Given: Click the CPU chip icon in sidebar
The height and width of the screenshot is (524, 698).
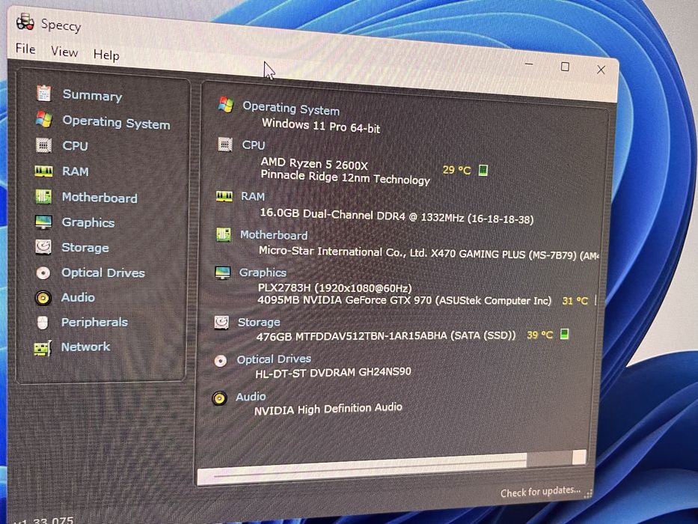Looking at the screenshot, I should (43, 144).
